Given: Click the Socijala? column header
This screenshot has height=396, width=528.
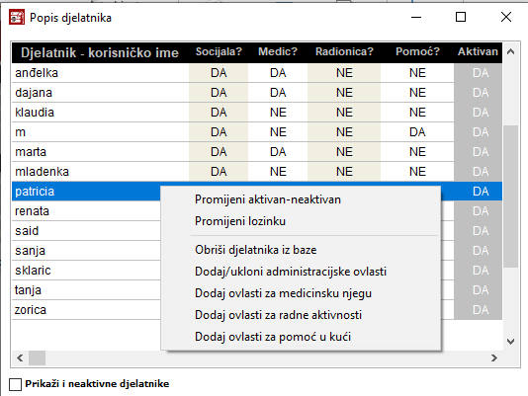Looking at the screenshot, I should [x=219, y=51].
